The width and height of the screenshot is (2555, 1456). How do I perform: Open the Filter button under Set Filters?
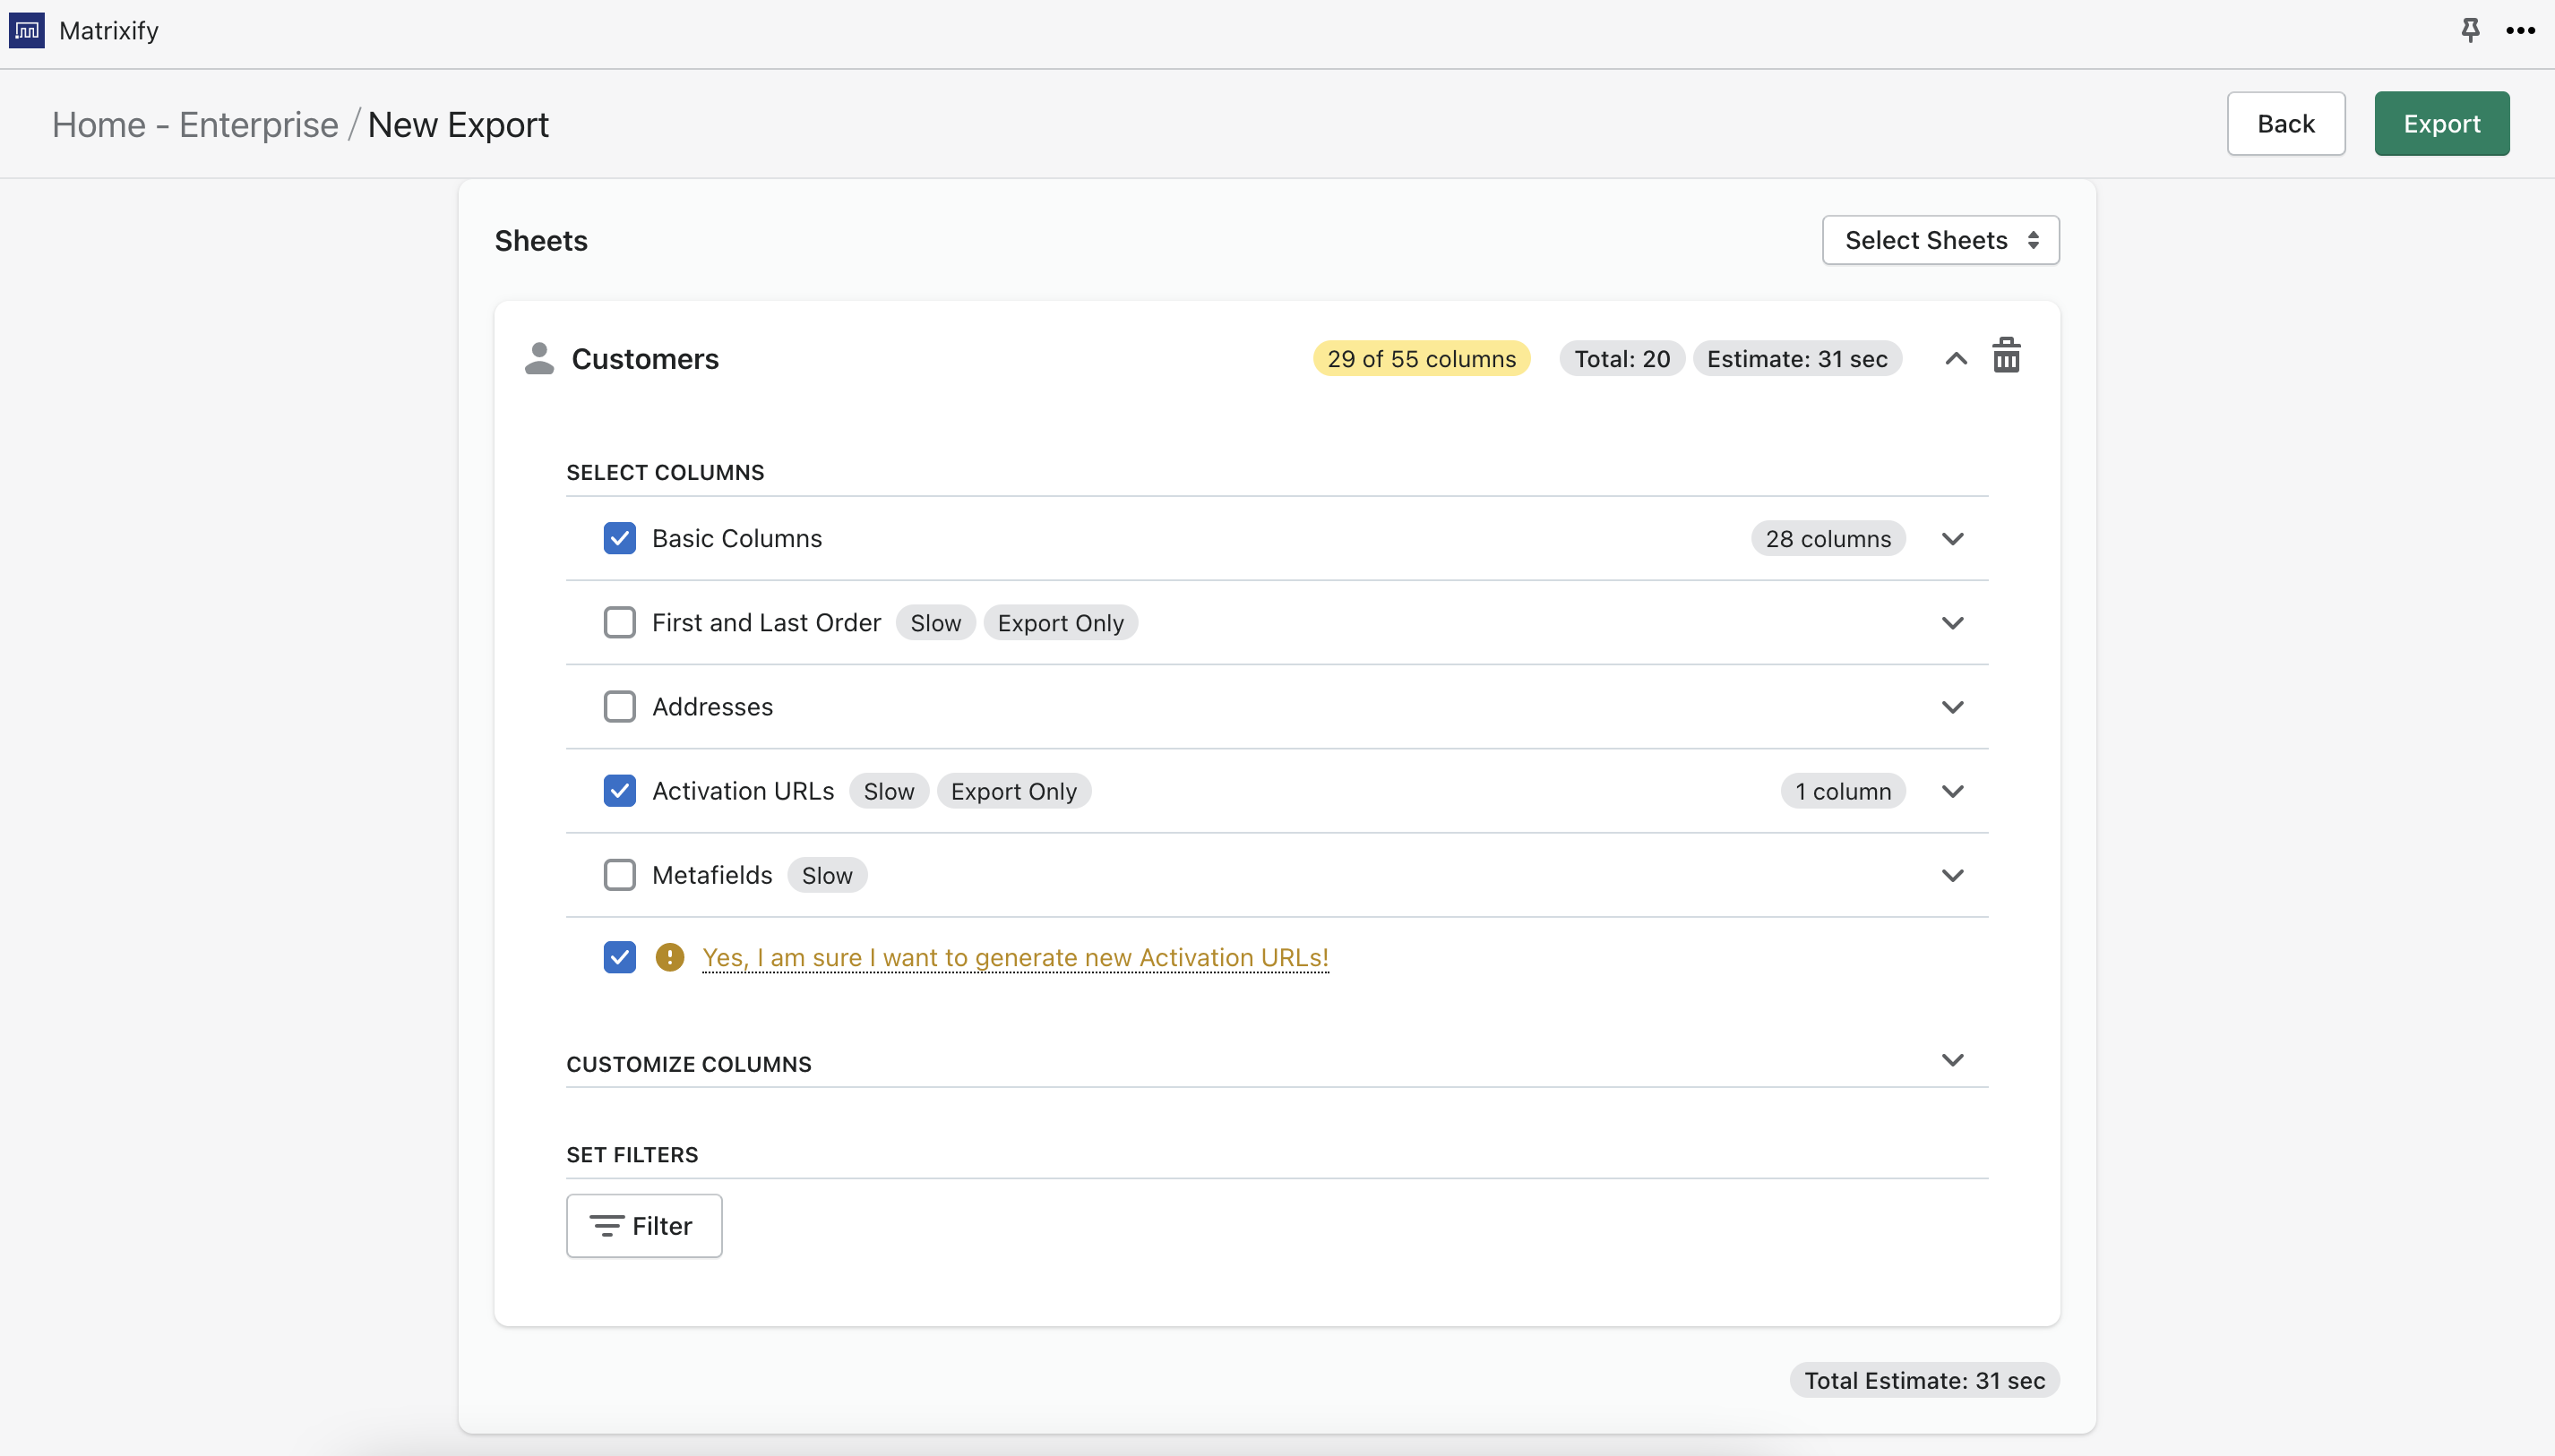coord(643,1225)
